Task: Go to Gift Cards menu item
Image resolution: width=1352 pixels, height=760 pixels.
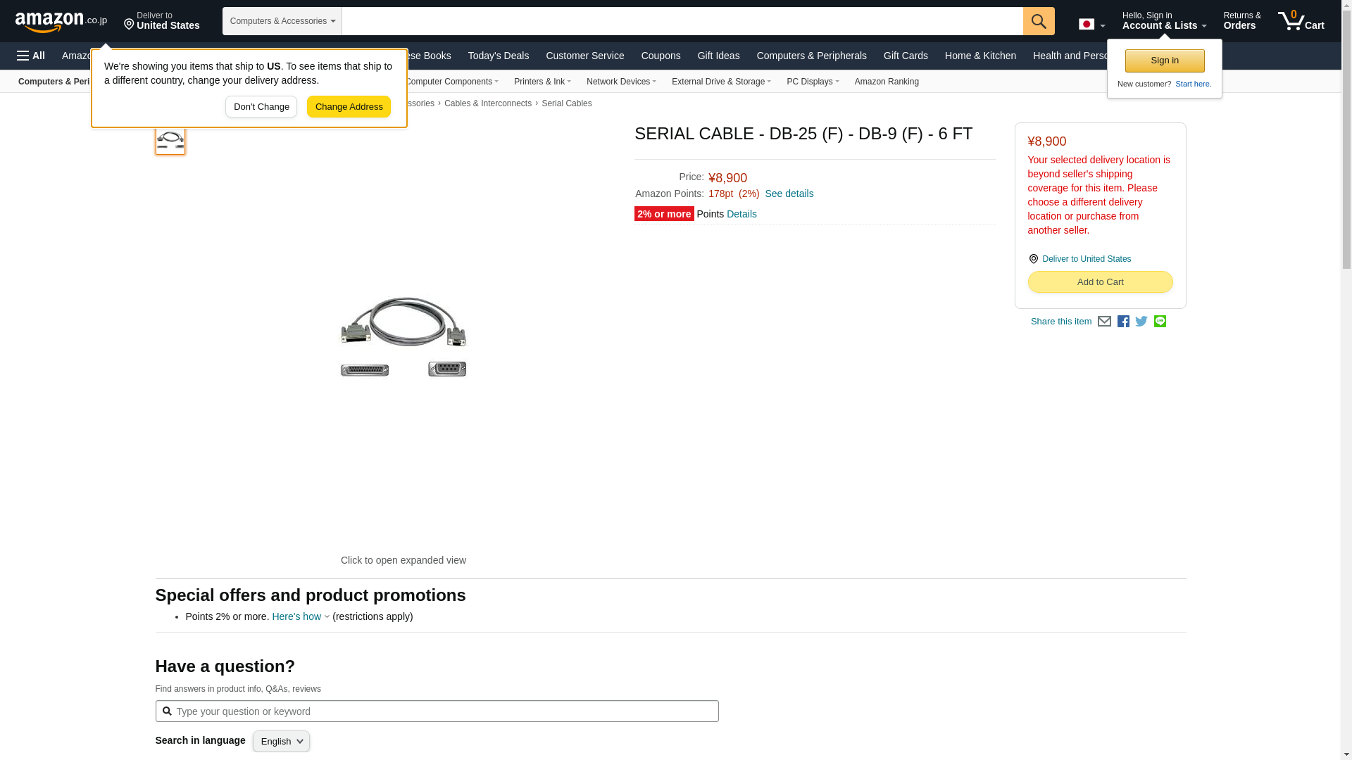Action: [x=905, y=56]
